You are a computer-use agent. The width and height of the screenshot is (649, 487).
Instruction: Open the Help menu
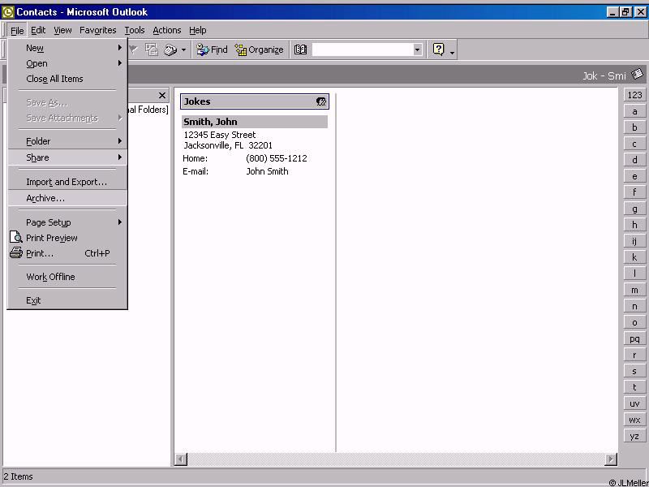(197, 30)
